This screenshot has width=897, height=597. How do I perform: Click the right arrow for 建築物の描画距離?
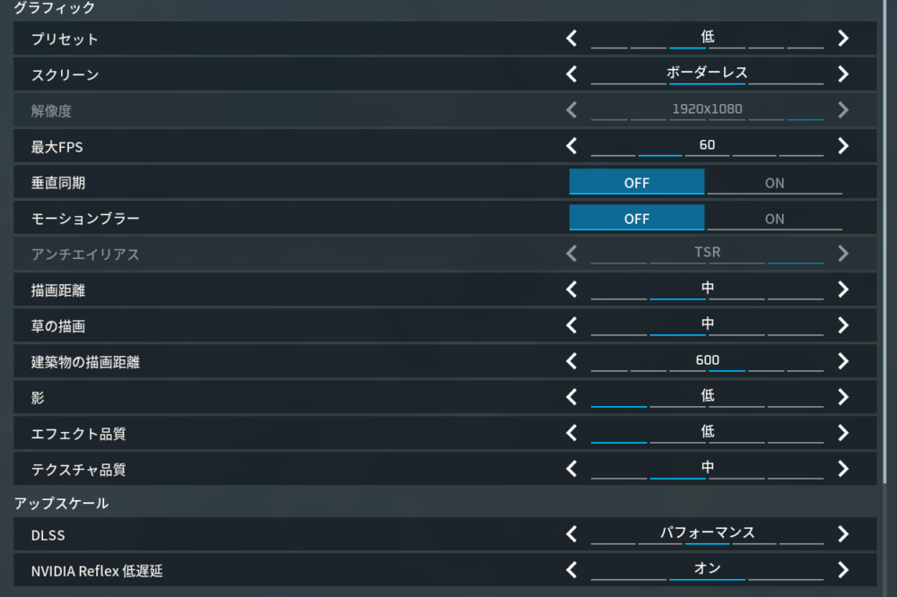pyautogui.click(x=842, y=360)
